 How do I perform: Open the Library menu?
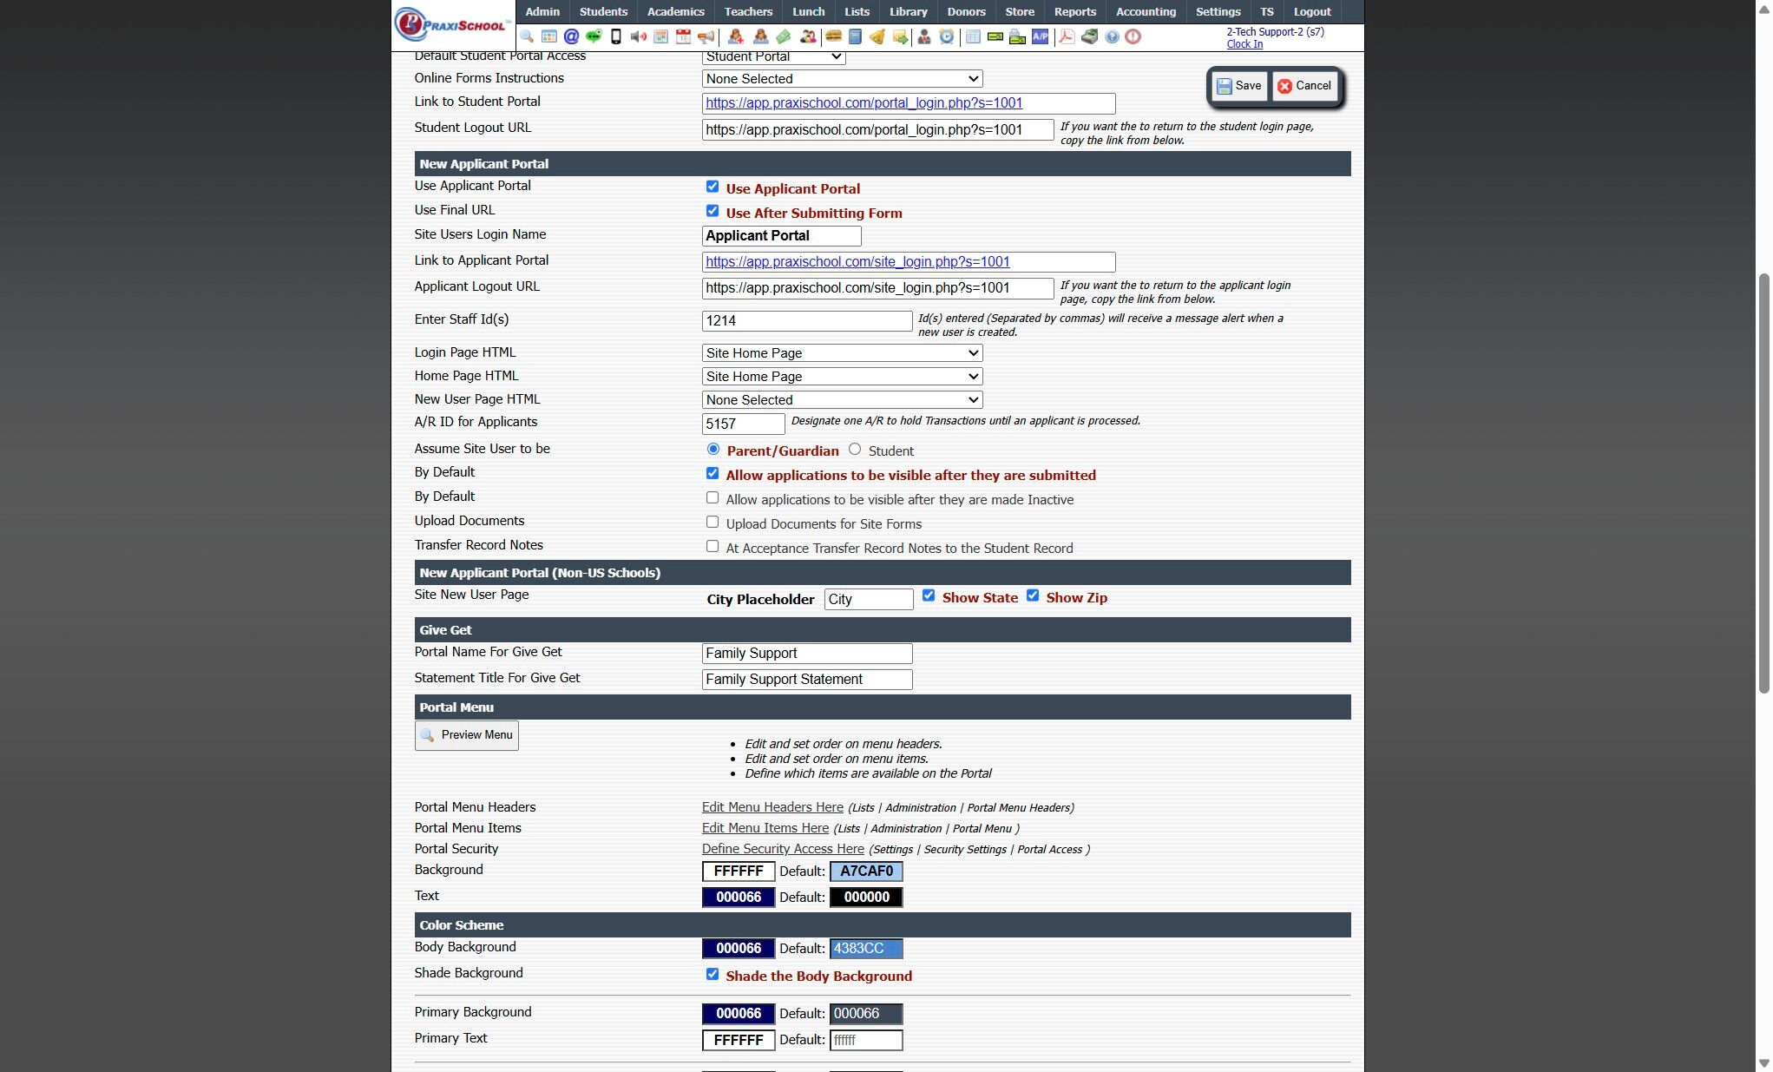click(908, 11)
